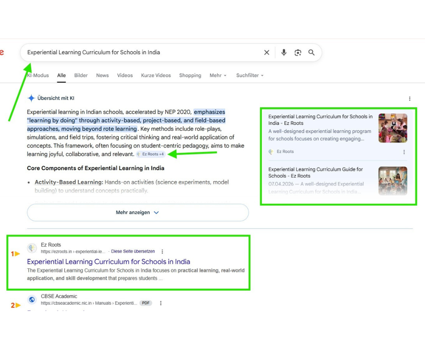Open AI overview three-dot options menu
The height and width of the screenshot is (349, 425).
point(410,99)
